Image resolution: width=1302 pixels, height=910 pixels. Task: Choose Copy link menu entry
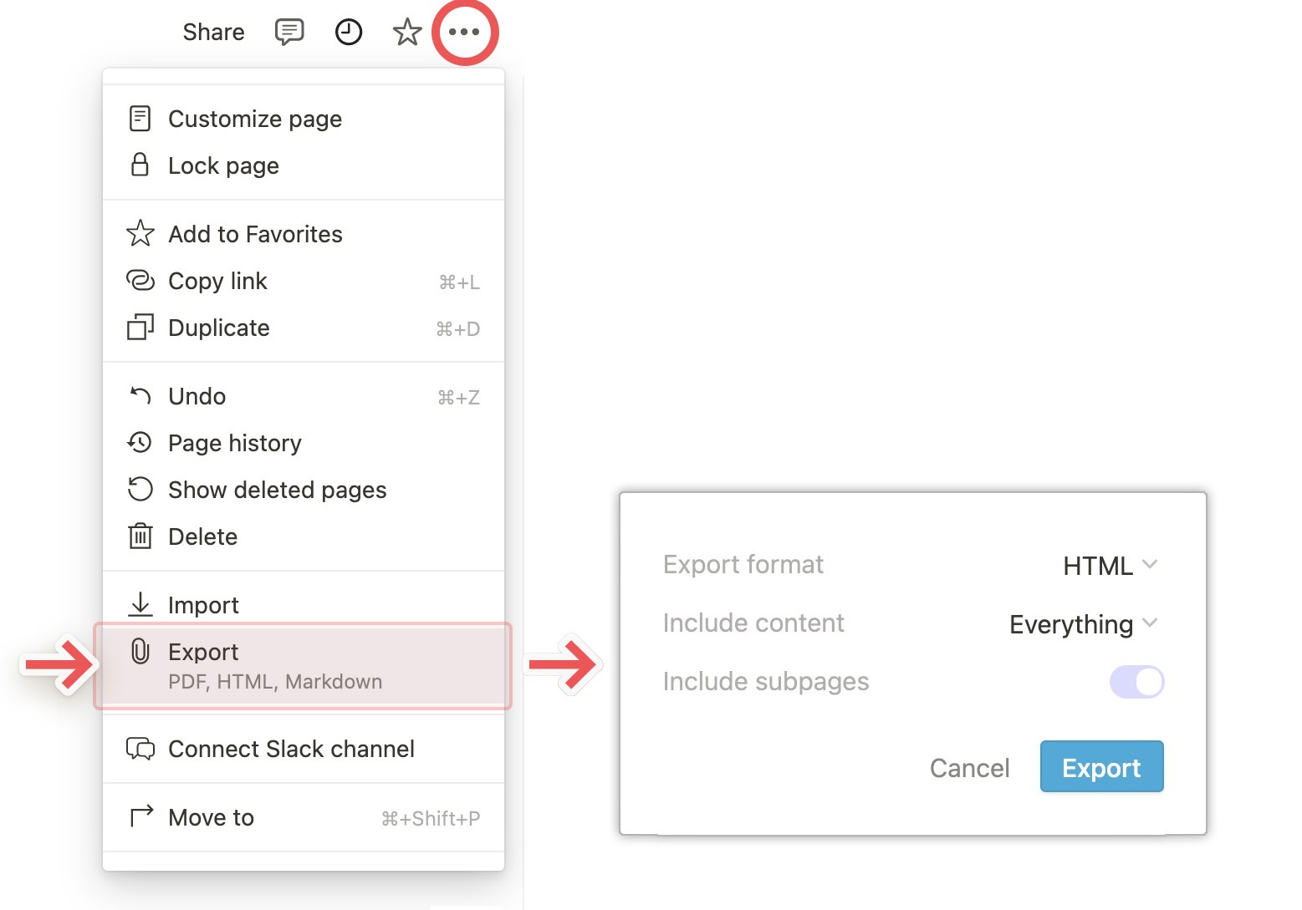[304, 281]
